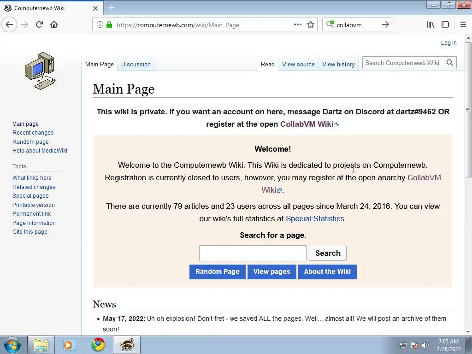Screen dimensions: 472x354
Task: Toggle the sidebar view icon
Action: [445, 25]
